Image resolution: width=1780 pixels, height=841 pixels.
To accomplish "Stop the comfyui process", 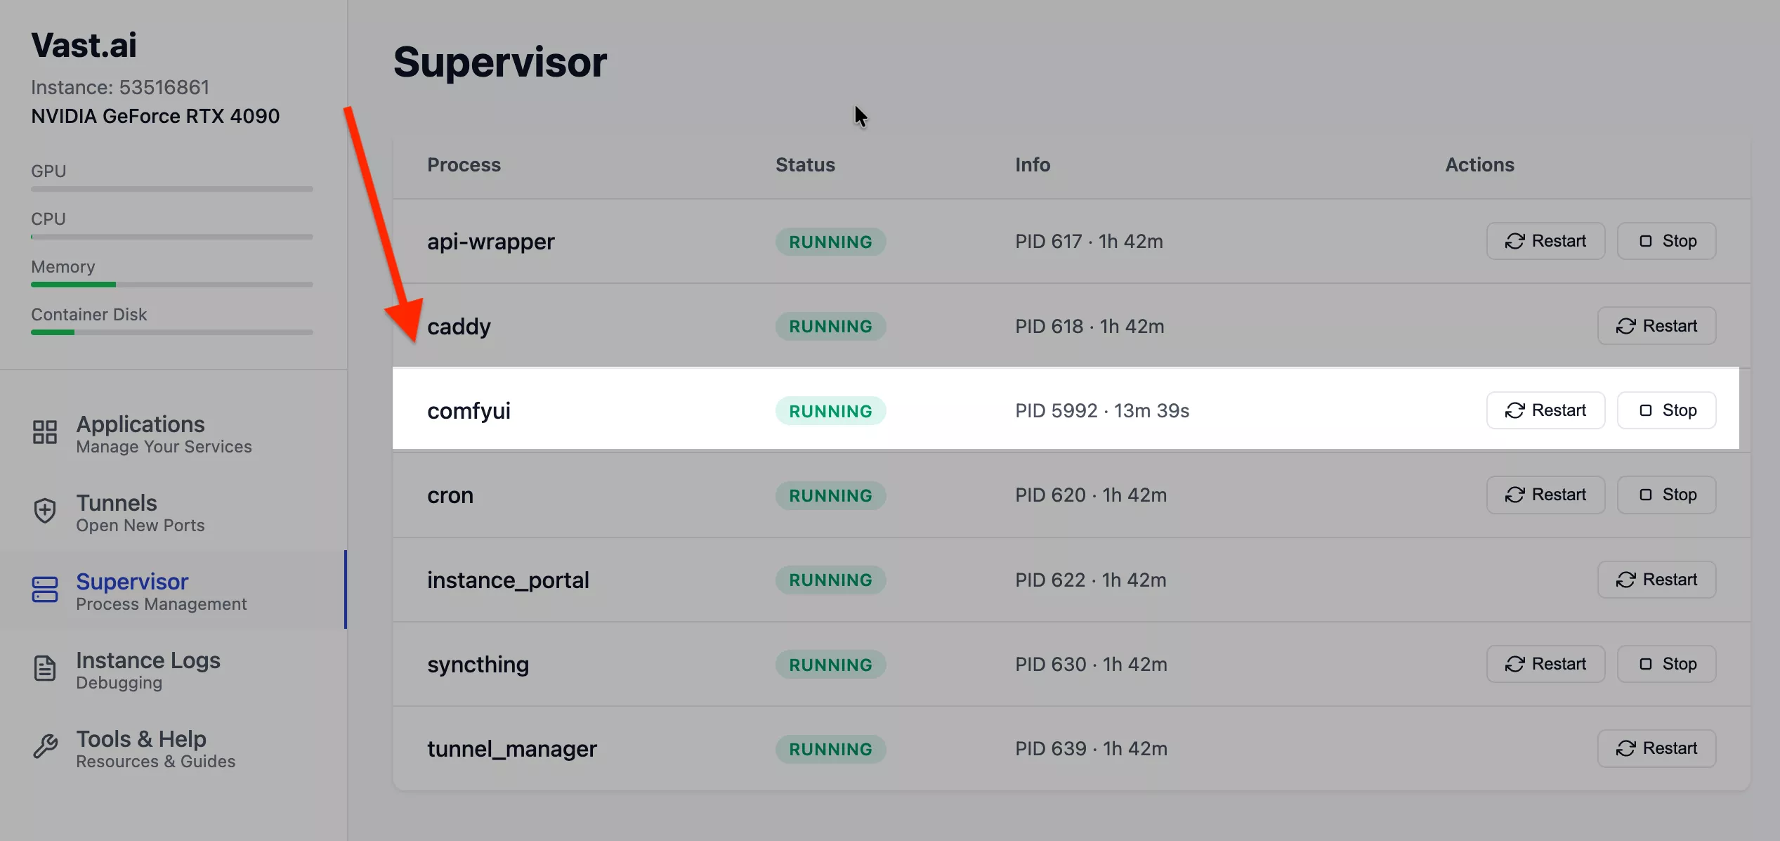I will coord(1666,410).
